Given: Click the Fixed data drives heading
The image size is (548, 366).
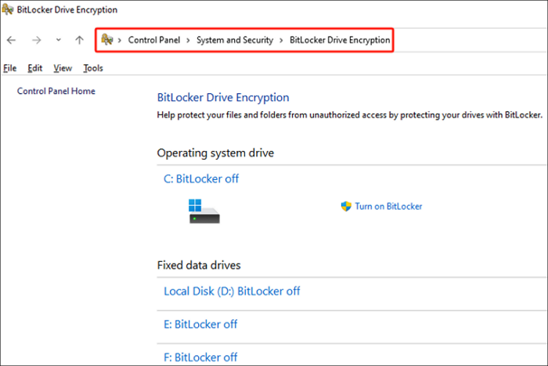Looking at the screenshot, I should (199, 265).
